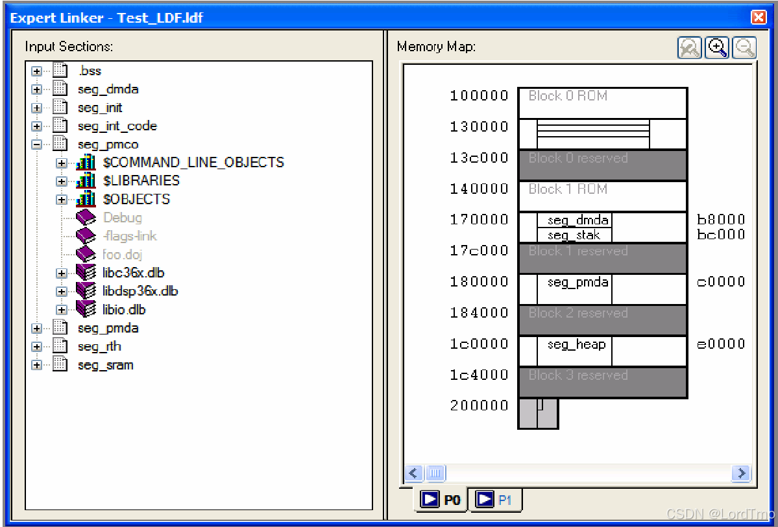778x527 pixels.
Task: Click the memory map scroll left arrow
Action: (x=414, y=473)
